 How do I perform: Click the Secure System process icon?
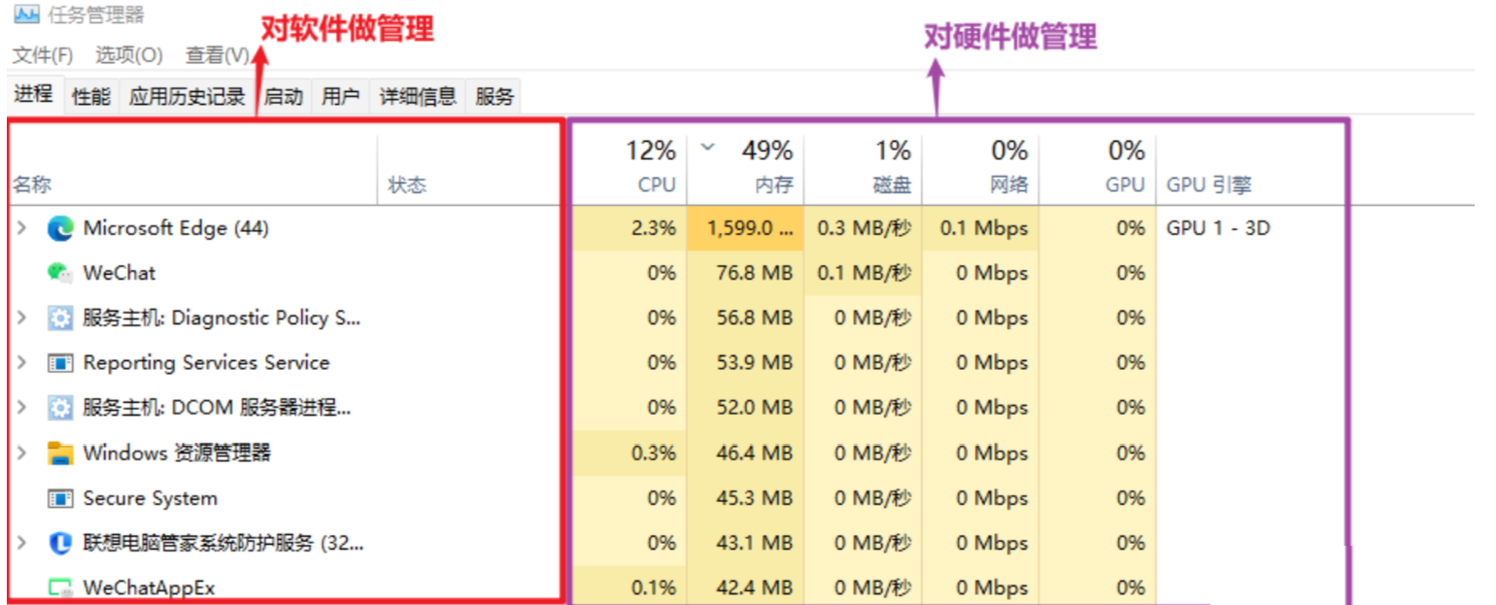tap(60, 498)
